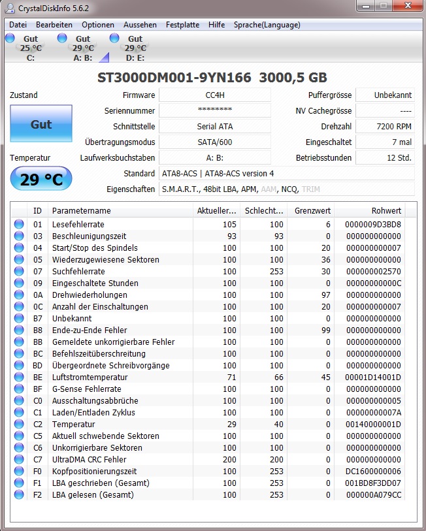Click status icon for Anzahl der Einschaltungen
The width and height of the screenshot is (426, 531).
pyautogui.click(x=19, y=306)
